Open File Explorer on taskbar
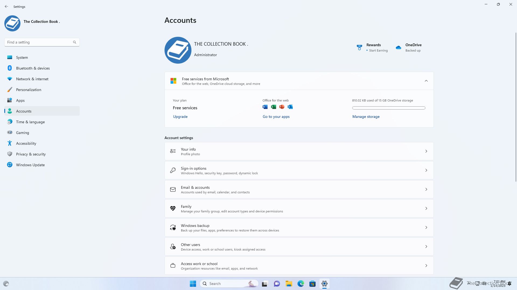Viewport: 517px width, 290px height. pos(289,284)
